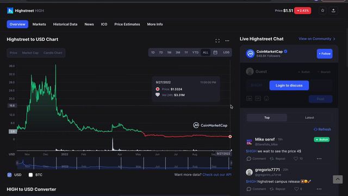Select Bullish sentiment in composer
348x196 pixels.
tap(304, 72)
